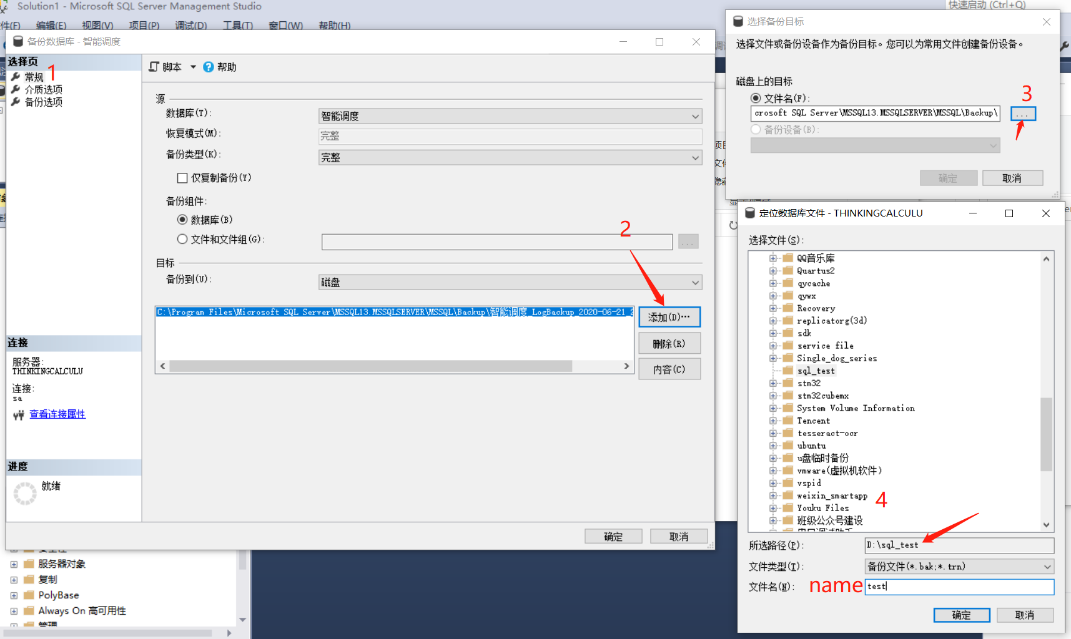Select the 介质选项 page wrench icon
This screenshot has height=639, width=1071.
point(16,89)
